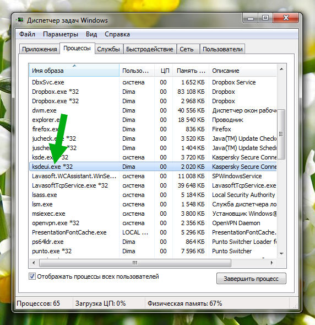Image resolution: width=315 pixels, height=325 pixels.
Task: Click the horizontal scrollbar thumb
Action: click(x=135, y=263)
